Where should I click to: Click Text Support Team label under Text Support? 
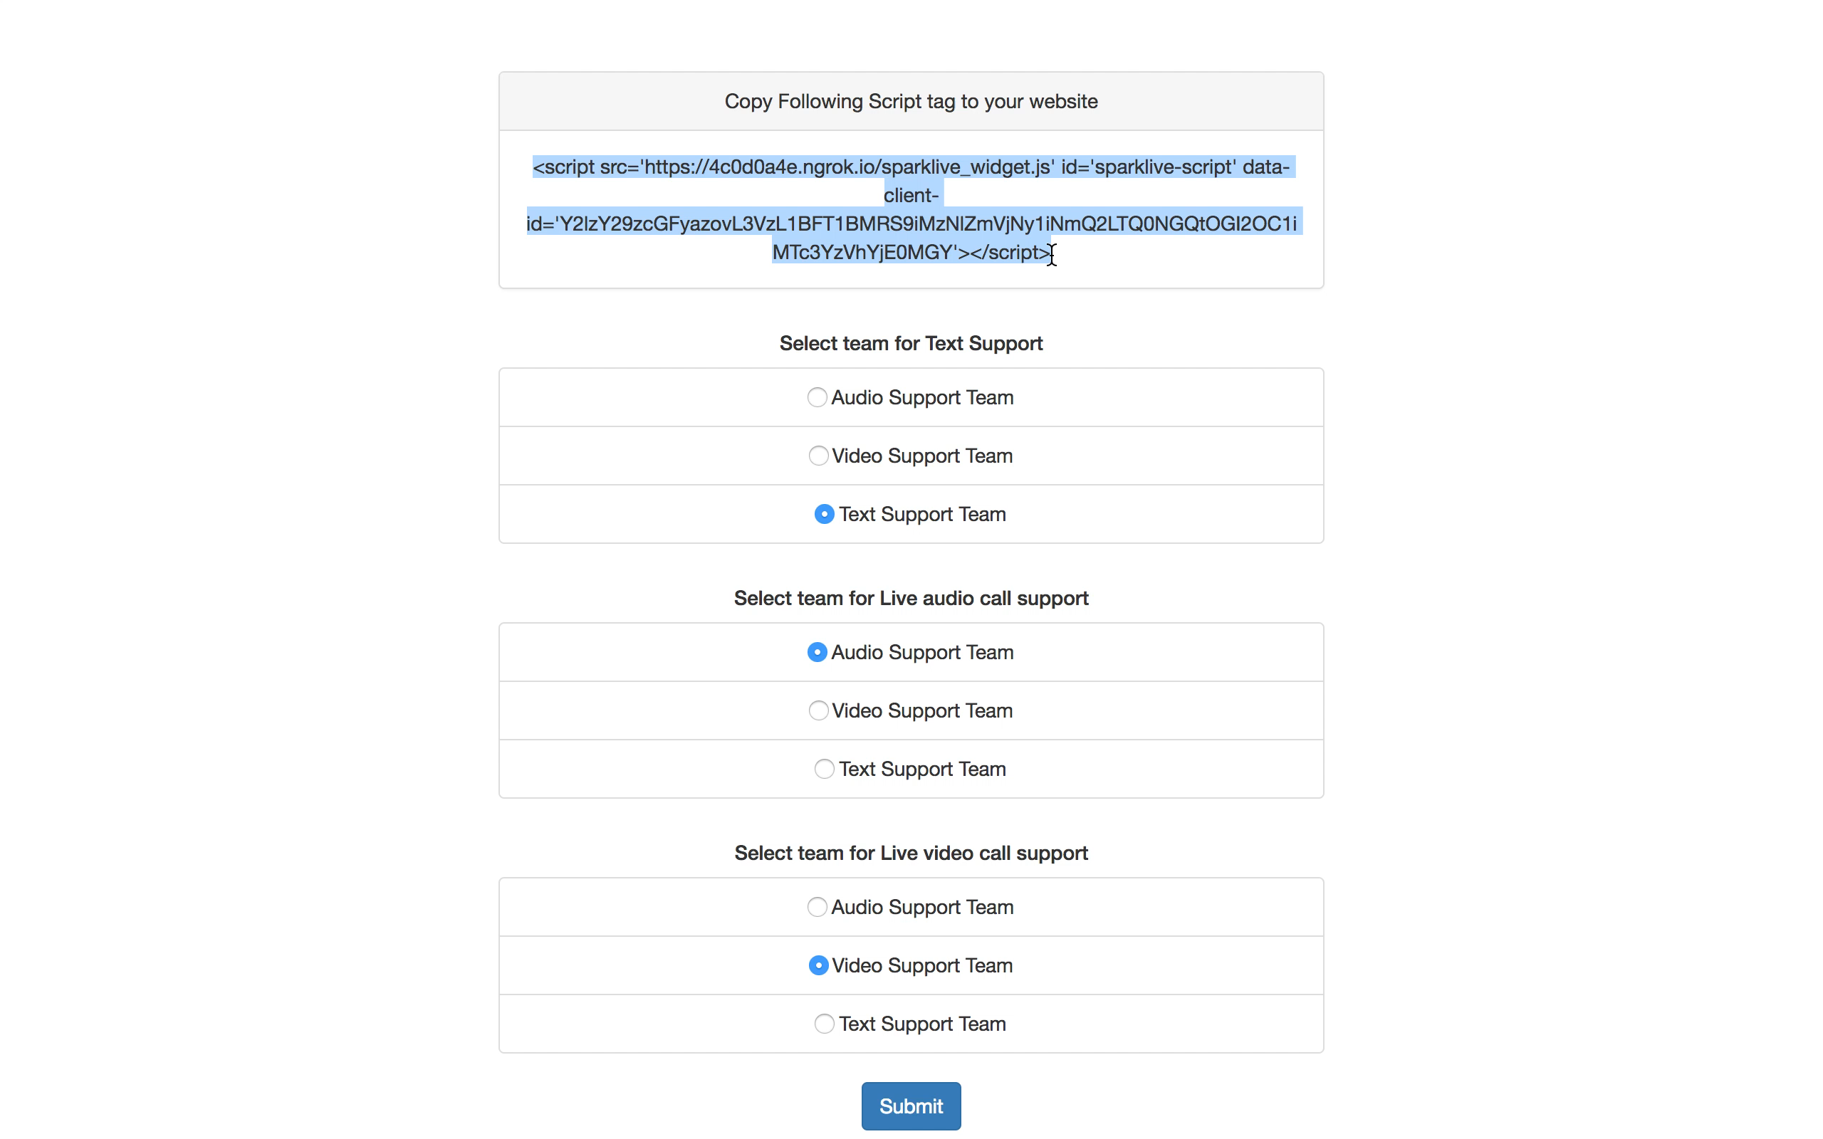922,514
